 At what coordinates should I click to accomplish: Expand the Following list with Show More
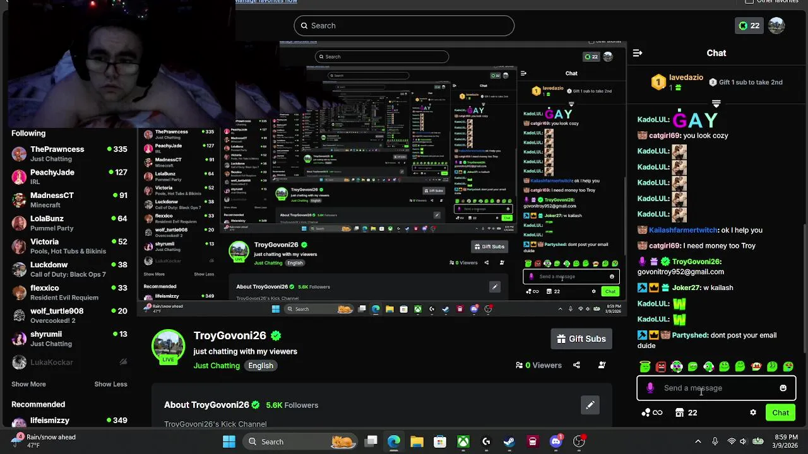pos(28,384)
